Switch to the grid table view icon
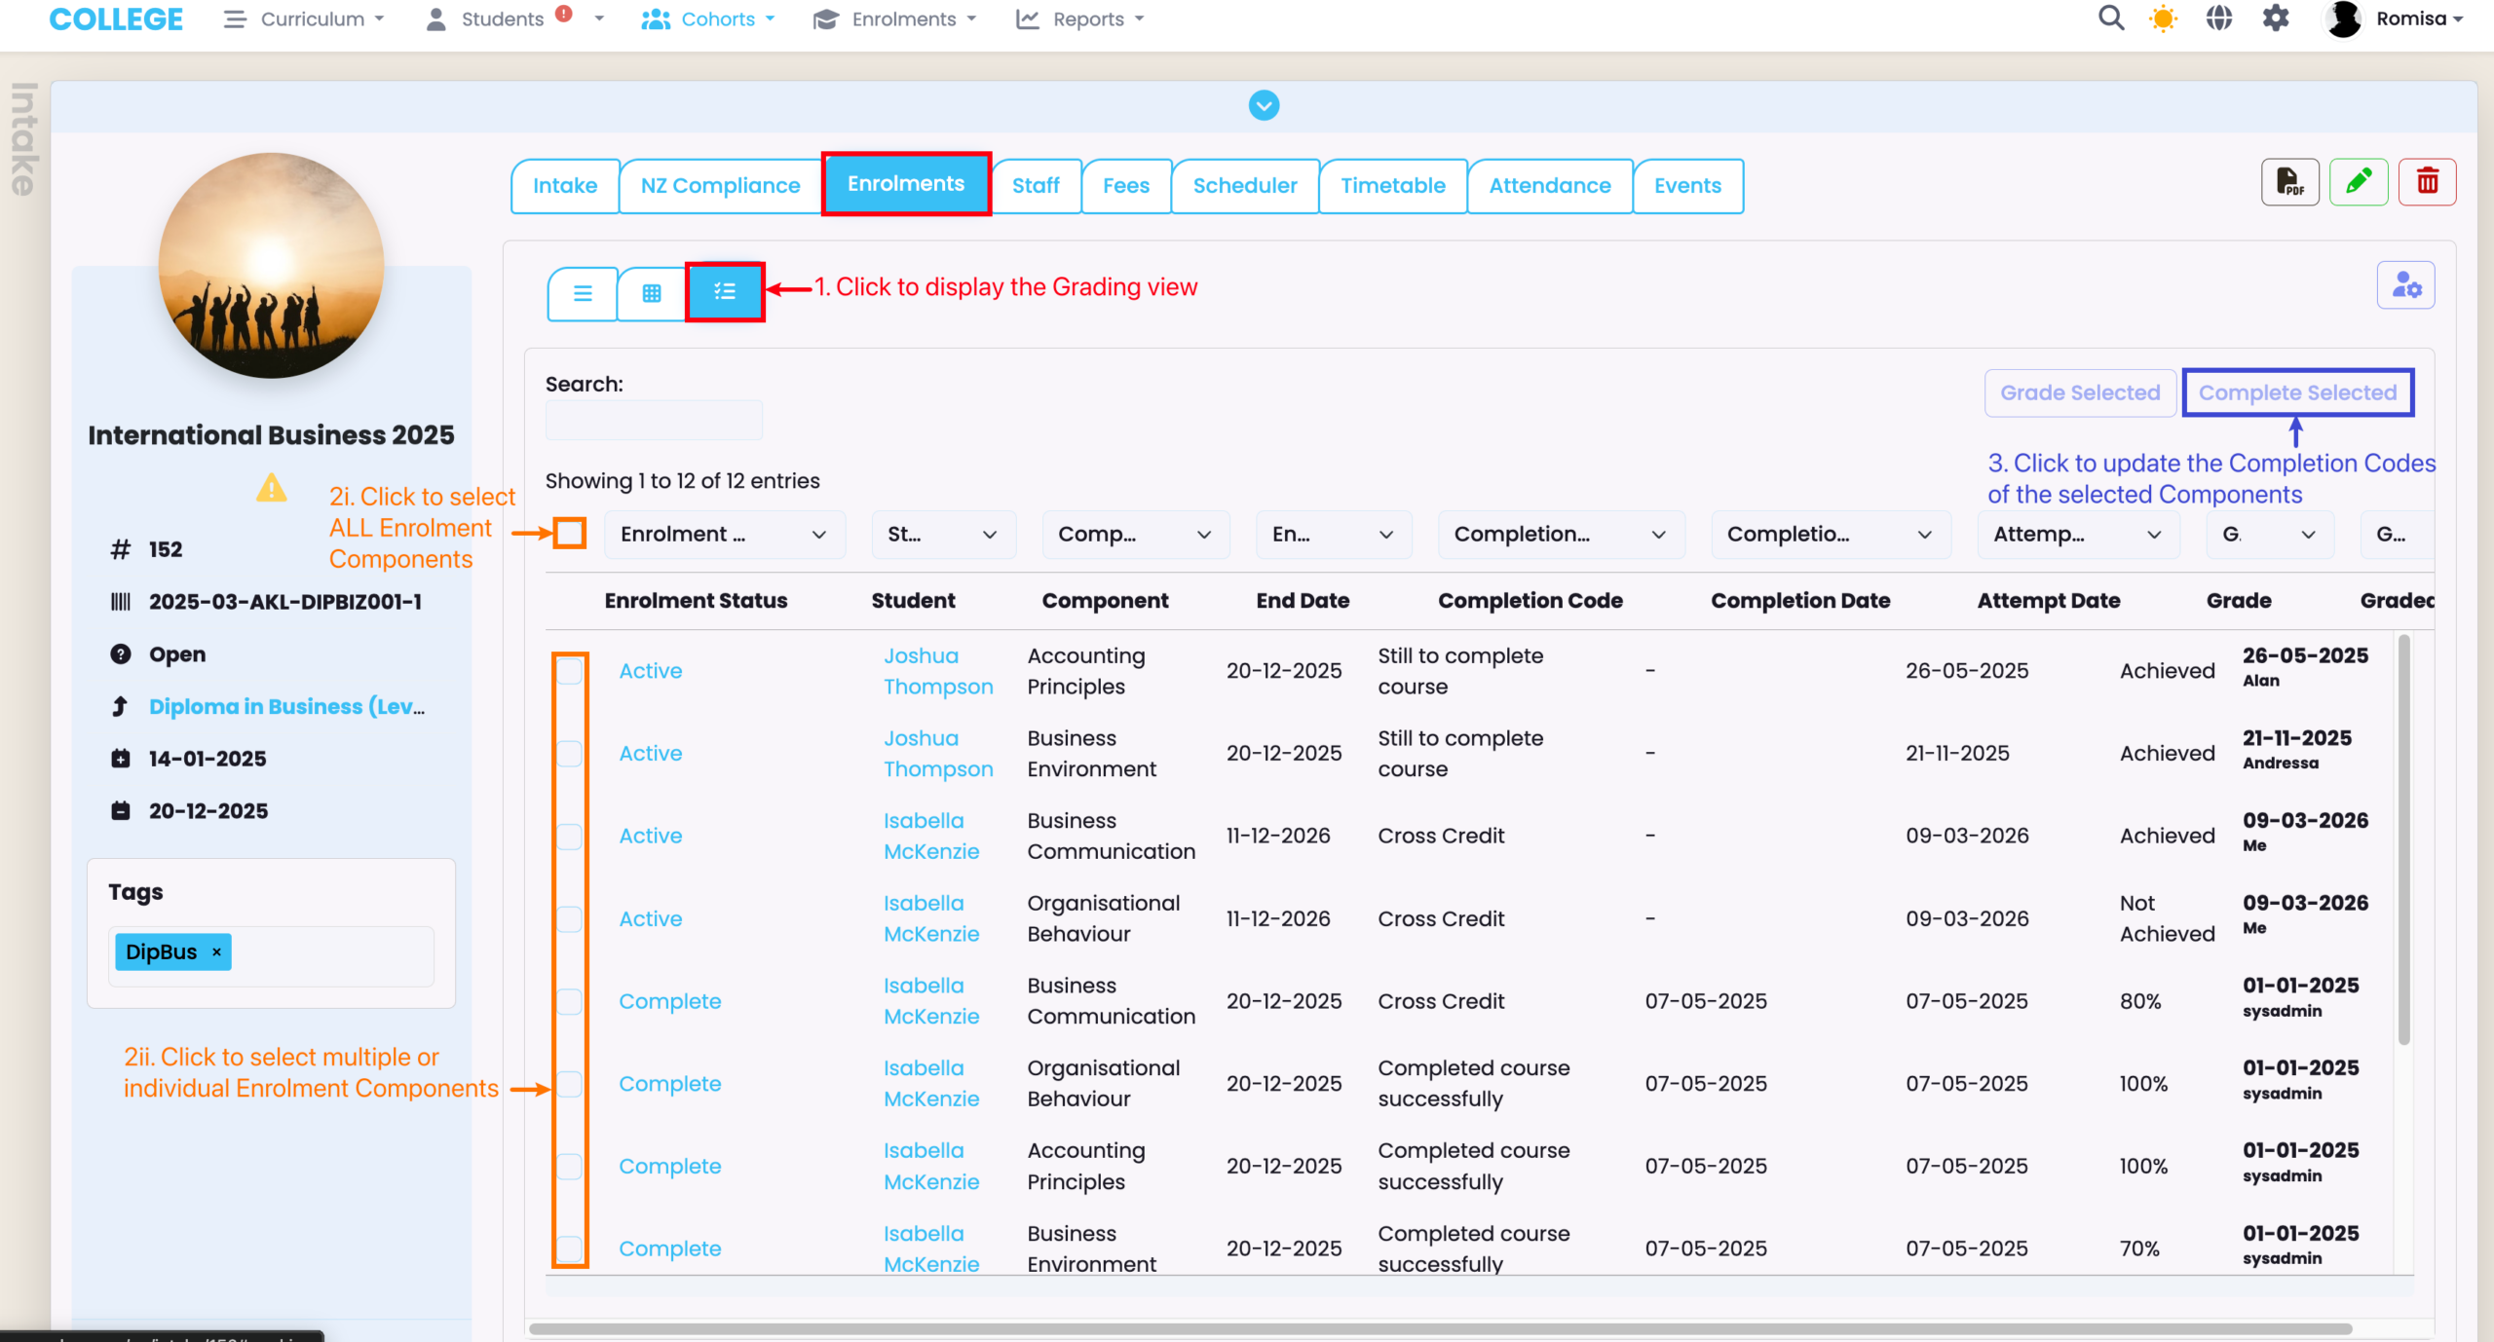Viewport: 2494px width, 1342px height. coord(652,293)
